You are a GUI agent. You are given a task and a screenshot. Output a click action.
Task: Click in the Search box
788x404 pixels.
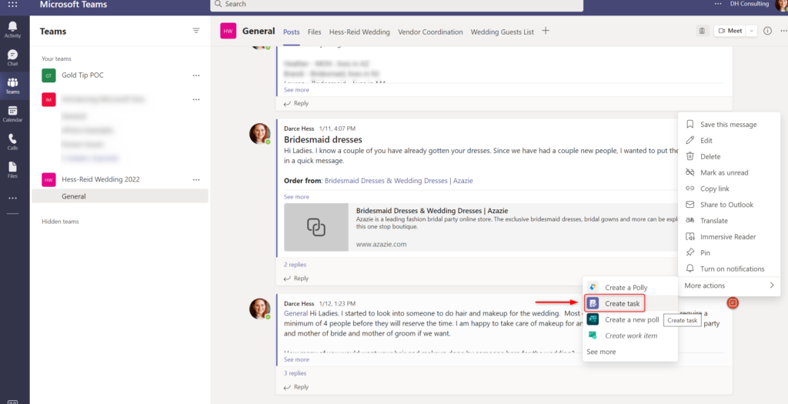[x=396, y=5]
